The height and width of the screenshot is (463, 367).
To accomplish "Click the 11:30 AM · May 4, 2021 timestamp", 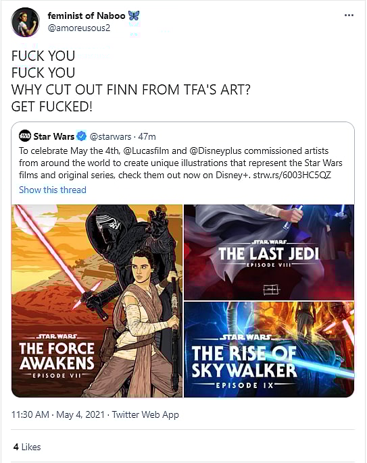I will click(x=58, y=414).
